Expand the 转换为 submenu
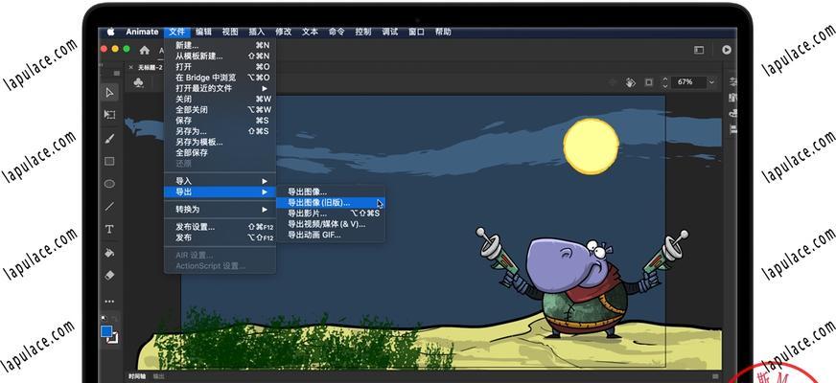 click(221, 210)
